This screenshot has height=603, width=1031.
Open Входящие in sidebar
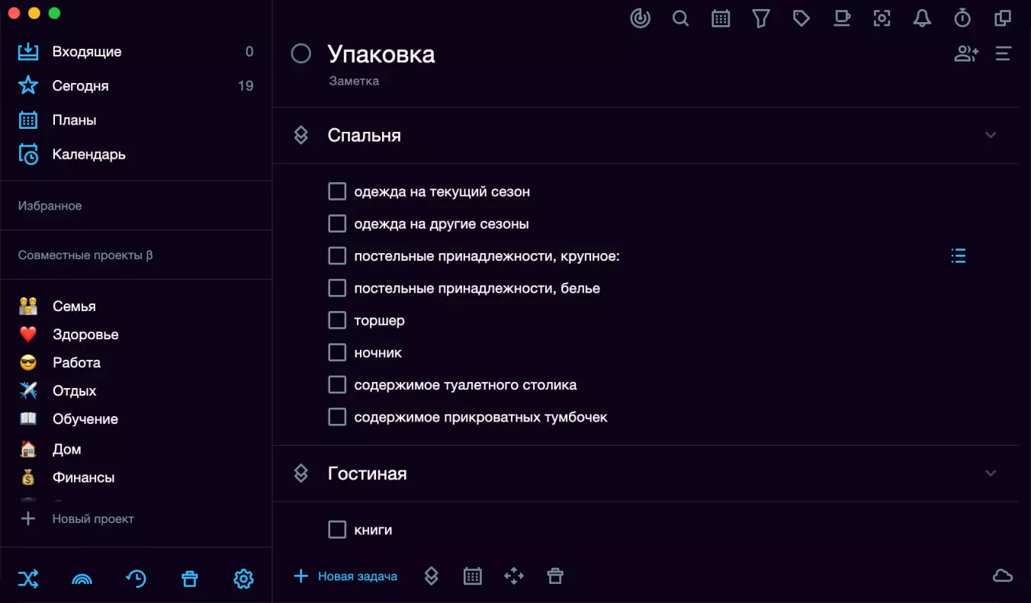136,52
